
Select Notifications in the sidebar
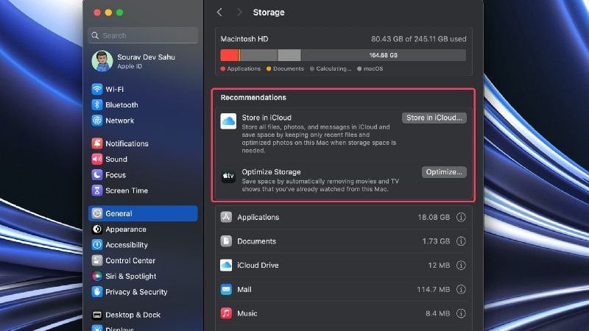coord(143,143)
